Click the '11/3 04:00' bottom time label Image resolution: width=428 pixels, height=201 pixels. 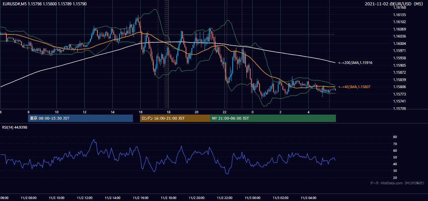308,198
